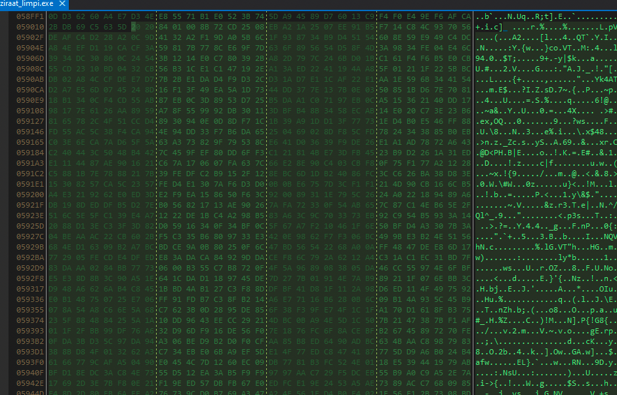The image size is (617, 395).
Task: Pick the offset 05923E
Action: click(x=30, y=216)
